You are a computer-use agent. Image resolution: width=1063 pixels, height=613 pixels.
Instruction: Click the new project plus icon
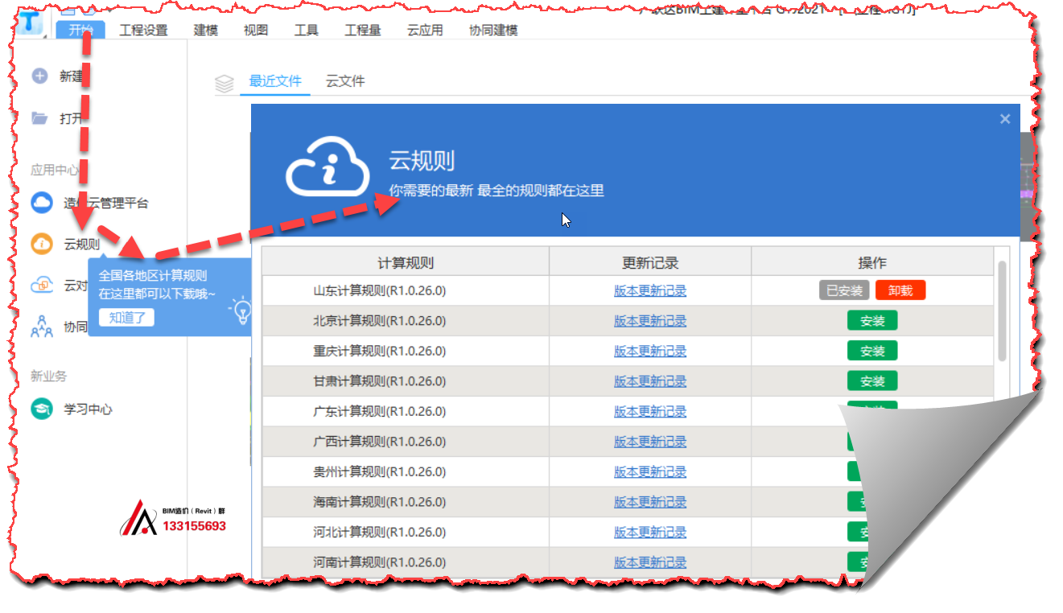pyautogui.click(x=39, y=76)
